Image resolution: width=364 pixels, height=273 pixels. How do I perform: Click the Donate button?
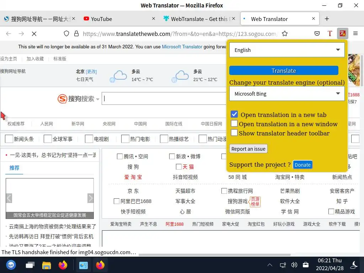click(x=303, y=165)
